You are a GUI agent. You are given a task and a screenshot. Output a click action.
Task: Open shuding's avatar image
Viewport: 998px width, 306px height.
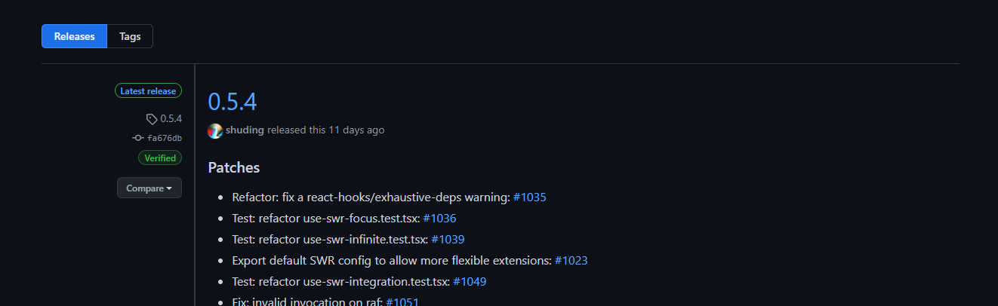click(215, 130)
